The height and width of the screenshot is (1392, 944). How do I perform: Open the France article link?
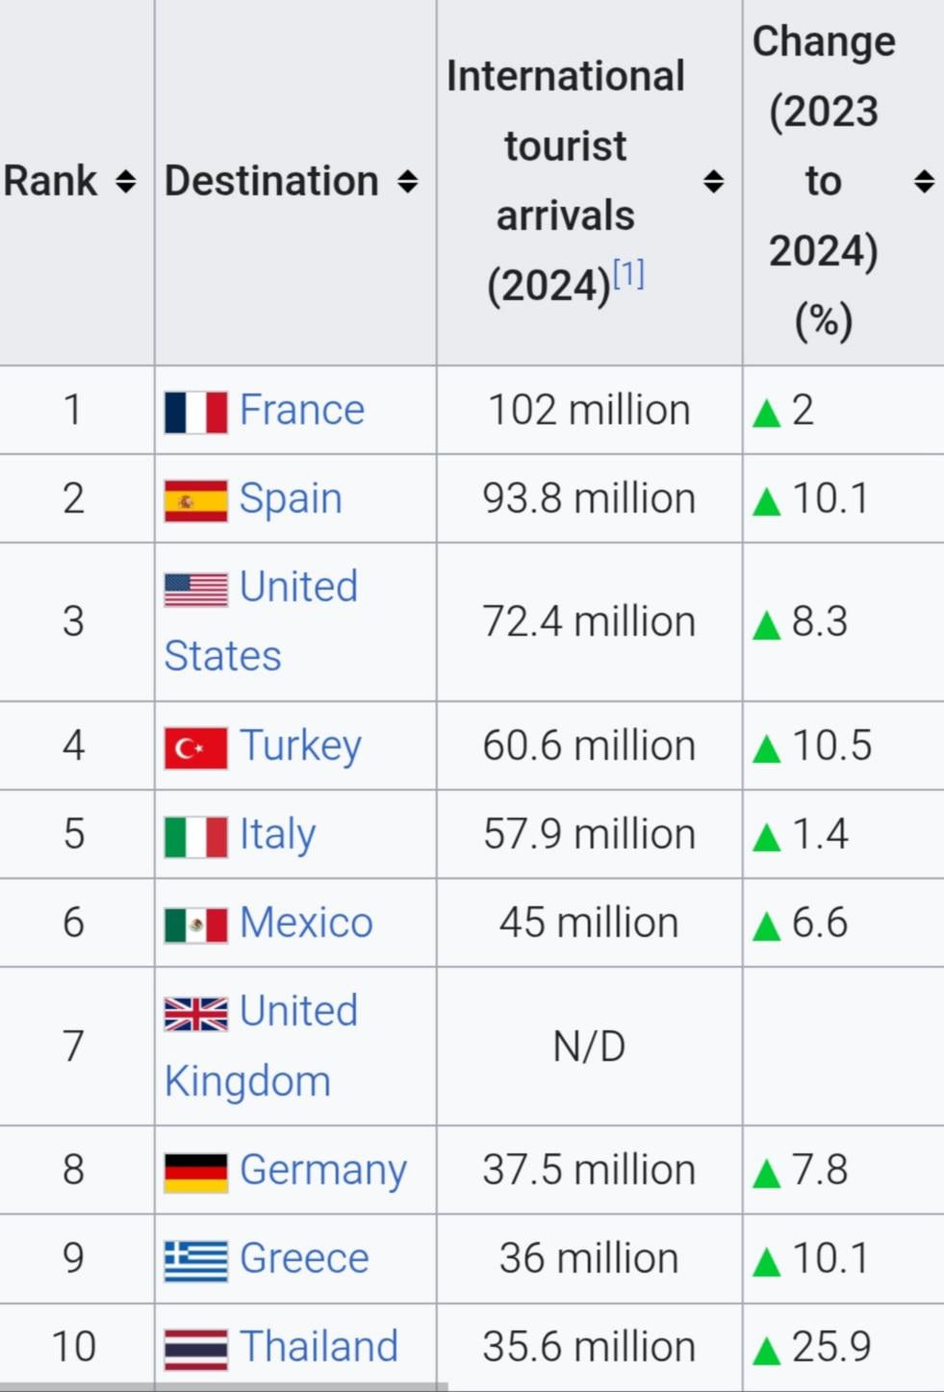point(302,410)
